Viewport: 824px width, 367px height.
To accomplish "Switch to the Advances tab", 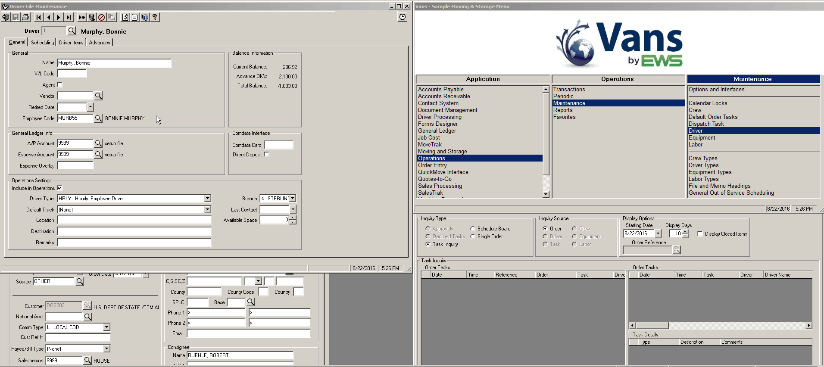I will [100, 43].
